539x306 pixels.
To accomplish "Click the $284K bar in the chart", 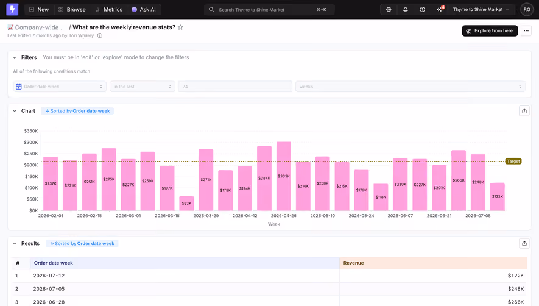I will [x=264, y=179].
